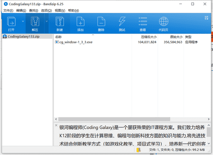Open the File (文件) menu
This screenshot has height=155, width=213.
pos(8,10)
